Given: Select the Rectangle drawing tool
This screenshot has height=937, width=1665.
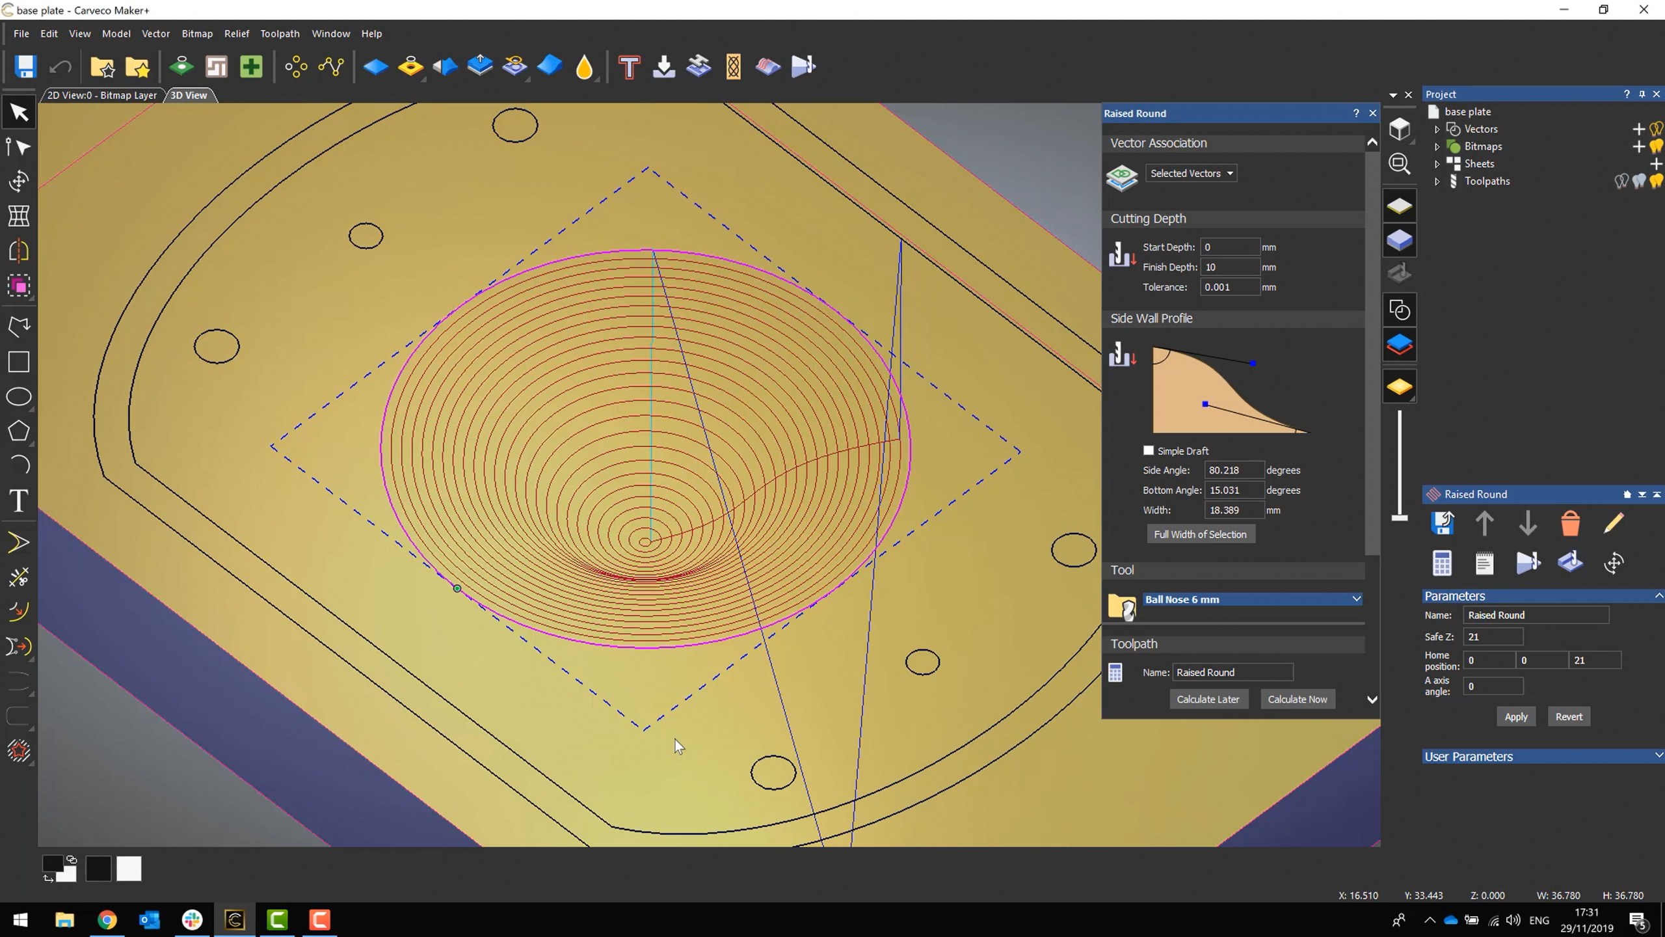Looking at the screenshot, I should coord(18,362).
